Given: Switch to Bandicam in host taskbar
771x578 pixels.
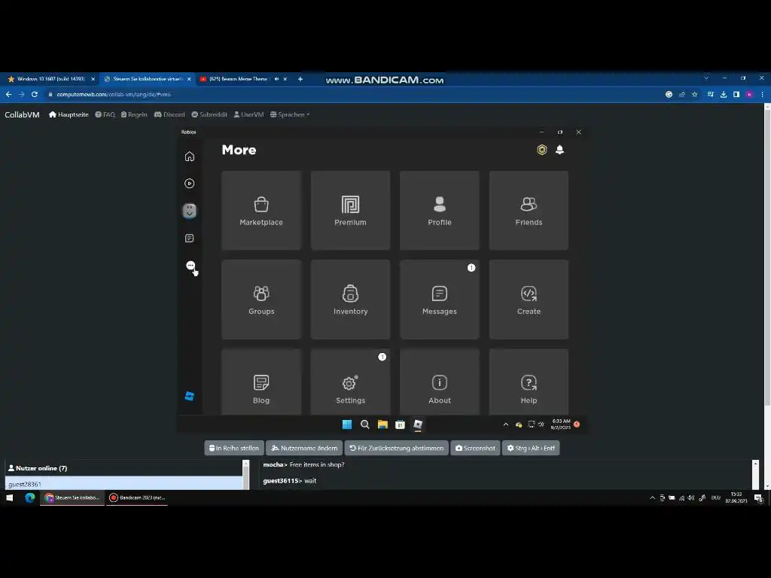Looking at the screenshot, I should pyautogui.click(x=137, y=498).
